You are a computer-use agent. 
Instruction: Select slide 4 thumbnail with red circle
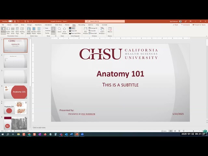[x=16, y=92]
